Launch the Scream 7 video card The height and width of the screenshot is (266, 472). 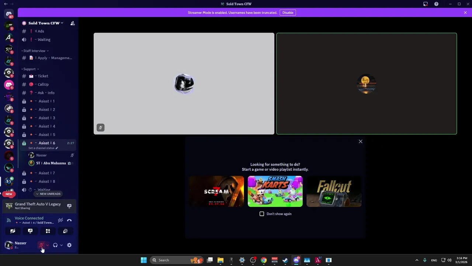coord(216,191)
